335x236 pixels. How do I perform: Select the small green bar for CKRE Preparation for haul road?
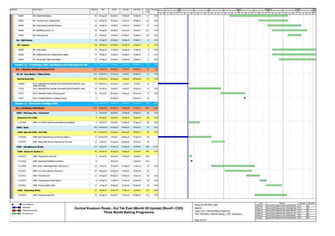(x=190, y=156)
